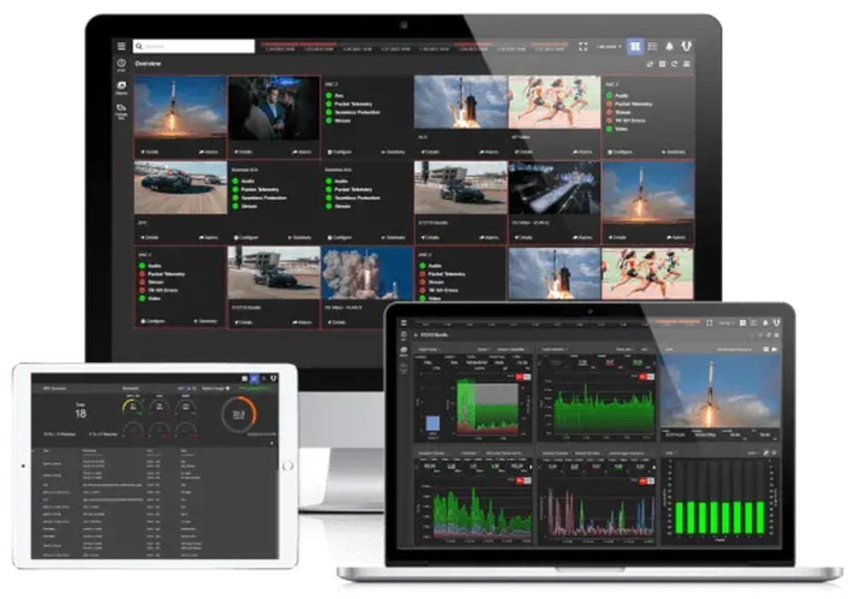Expand the first chart panel's left dropdown on laptop
848x599 pixels.
pos(428,350)
